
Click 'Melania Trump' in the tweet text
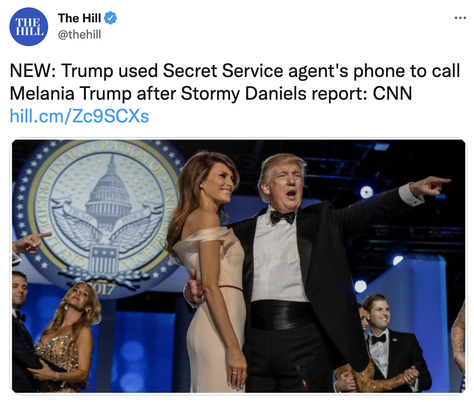pos(71,93)
